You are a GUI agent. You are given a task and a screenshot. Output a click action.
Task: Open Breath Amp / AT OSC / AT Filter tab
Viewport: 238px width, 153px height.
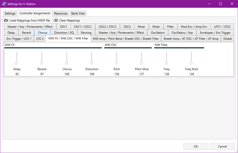pyautogui.click(x=191, y=38)
